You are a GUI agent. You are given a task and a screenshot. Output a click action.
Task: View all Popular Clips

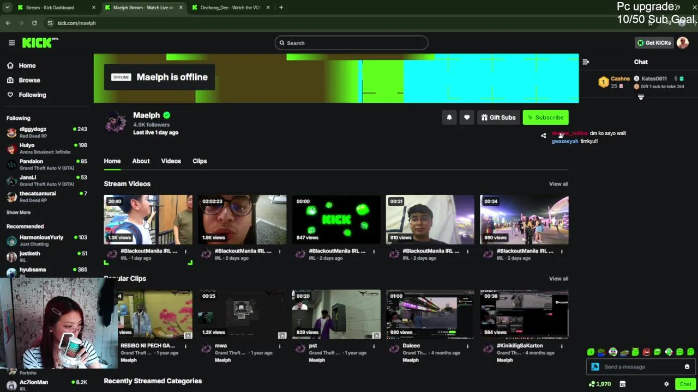click(x=558, y=279)
